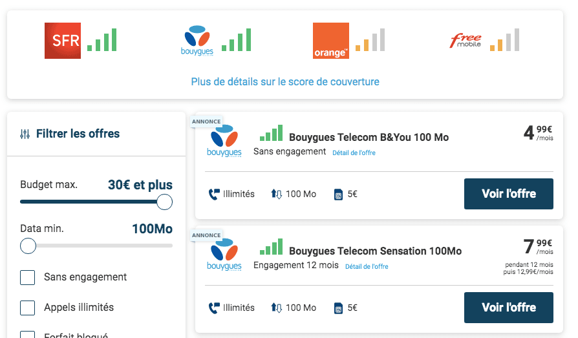The height and width of the screenshot is (338, 578).
Task: Click the Bouygues logo in coverage bar
Action: (195, 41)
